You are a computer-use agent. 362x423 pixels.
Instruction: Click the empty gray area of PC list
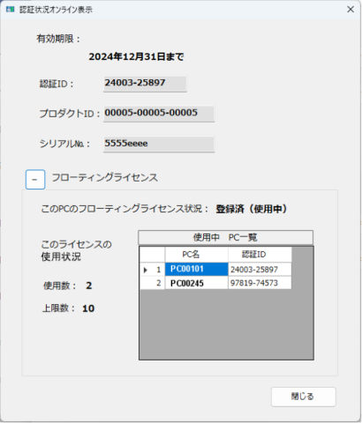(x=226, y=324)
